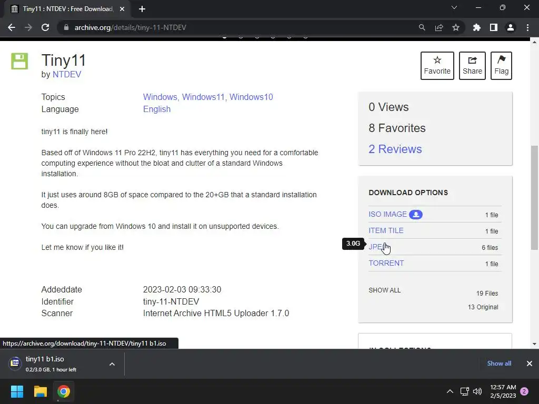Click the lock icon in the address bar
The width and height of the screenshot is (539, 404).
[66, 27]
